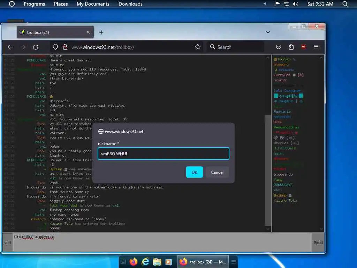Open the Extensions puzzle icon
The height and width of the screenshot is (268, 357).
(291, 47)
